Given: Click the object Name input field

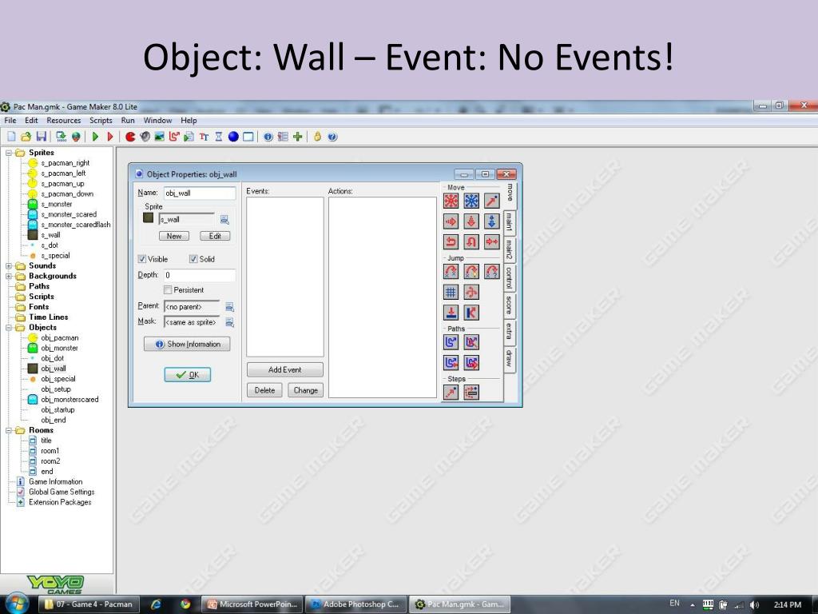Looking at the screenshot, I should [199, 193].
